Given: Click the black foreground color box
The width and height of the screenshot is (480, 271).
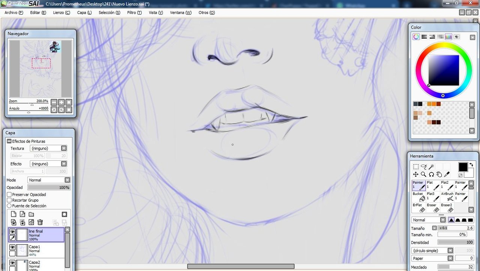Looking at the screenshot, I should (463, 167).
